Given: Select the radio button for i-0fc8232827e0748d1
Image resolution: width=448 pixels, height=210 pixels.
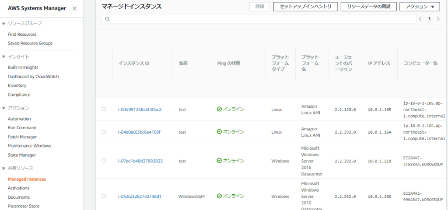Looking at the screenshot, I should pyautogui.click(x=104, y=196).
